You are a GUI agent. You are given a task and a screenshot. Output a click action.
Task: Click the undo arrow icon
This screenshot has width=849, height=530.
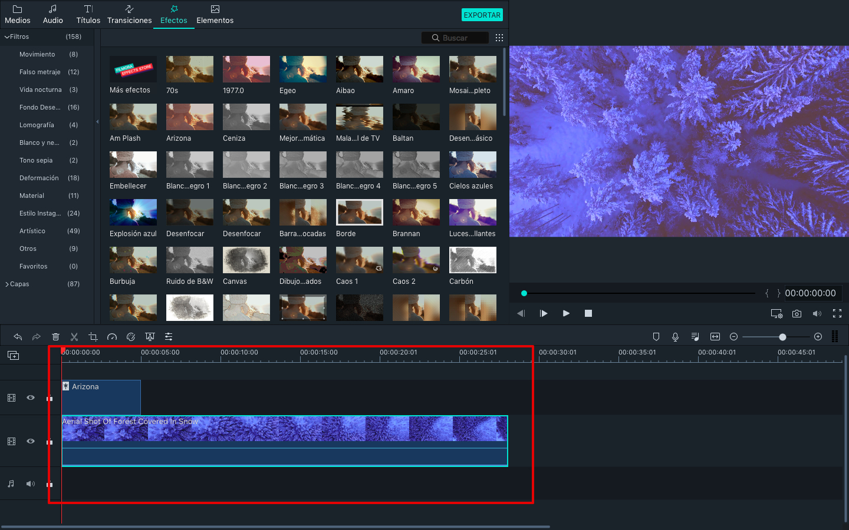coord(18,337)
